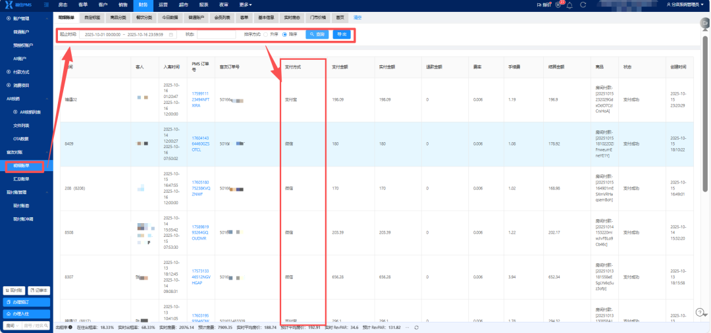Viewport: 711px width, 333px height.
Task: Collapse the 现付账管理 sidebar section
Action: click(48, 192)
